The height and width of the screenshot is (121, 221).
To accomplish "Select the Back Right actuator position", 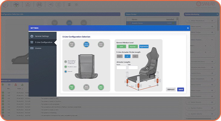I will coord(101,87).
